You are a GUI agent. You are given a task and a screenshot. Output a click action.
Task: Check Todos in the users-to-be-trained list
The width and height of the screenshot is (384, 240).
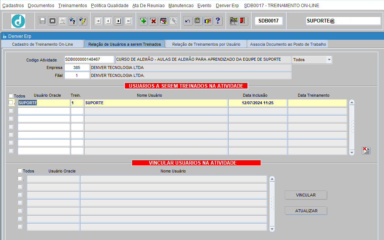click(11, 96)
